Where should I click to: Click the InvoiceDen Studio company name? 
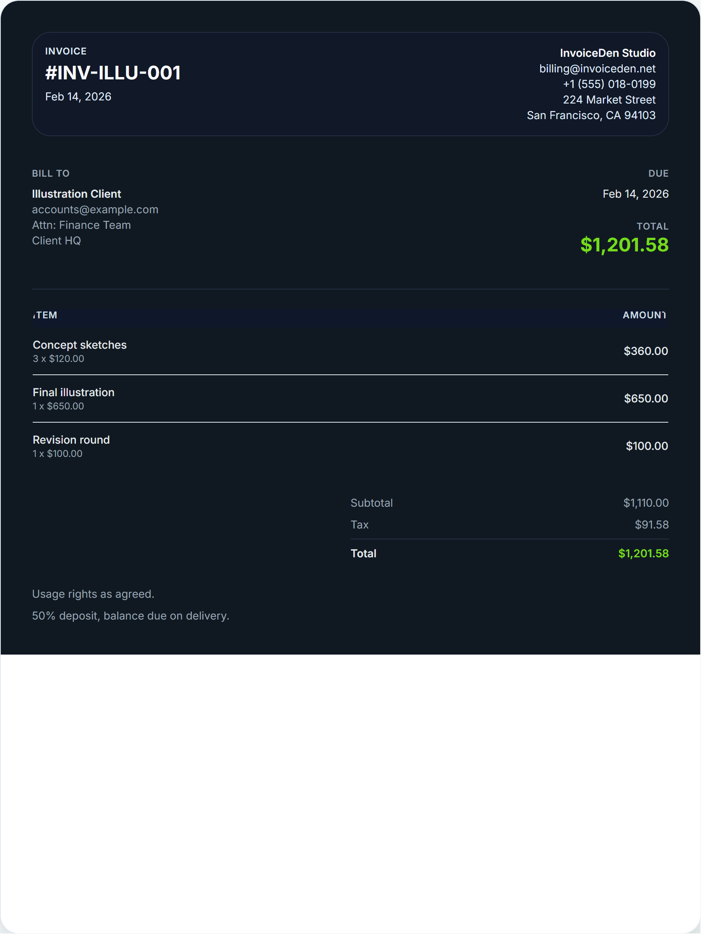[607, 53]
